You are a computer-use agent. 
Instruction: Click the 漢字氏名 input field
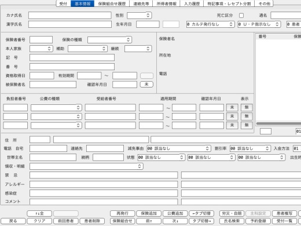[x=70, y=24]
